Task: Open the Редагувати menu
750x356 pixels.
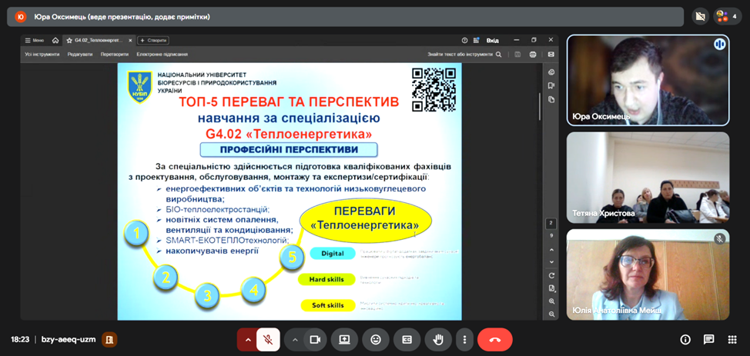Action: 80,55
